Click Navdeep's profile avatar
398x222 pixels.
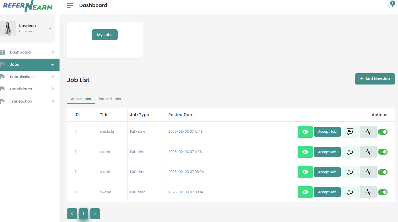8,28
